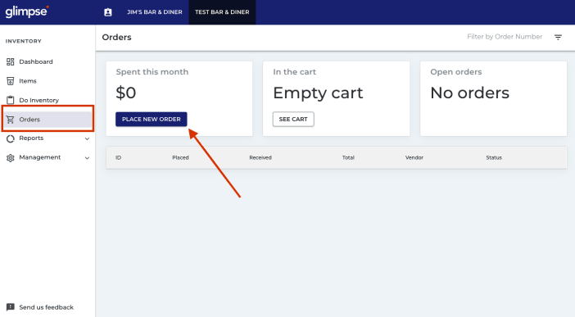The image size is (575, 317).
Task: Click the Empty cart text
Action: coord(318,93)
